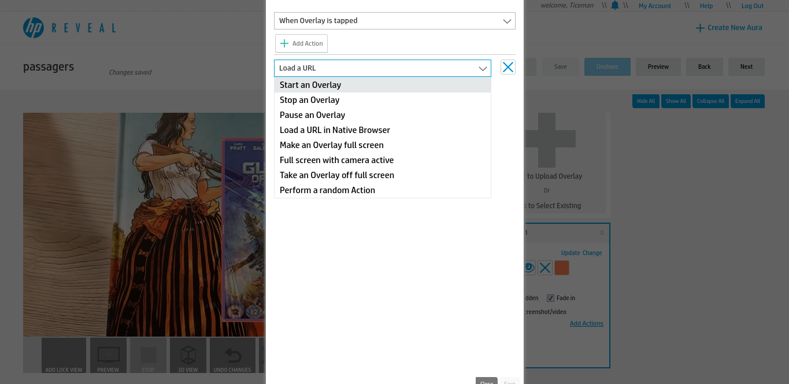
Task: Choose Take an Overlay off full screen
Action: [x=383, y=175]
